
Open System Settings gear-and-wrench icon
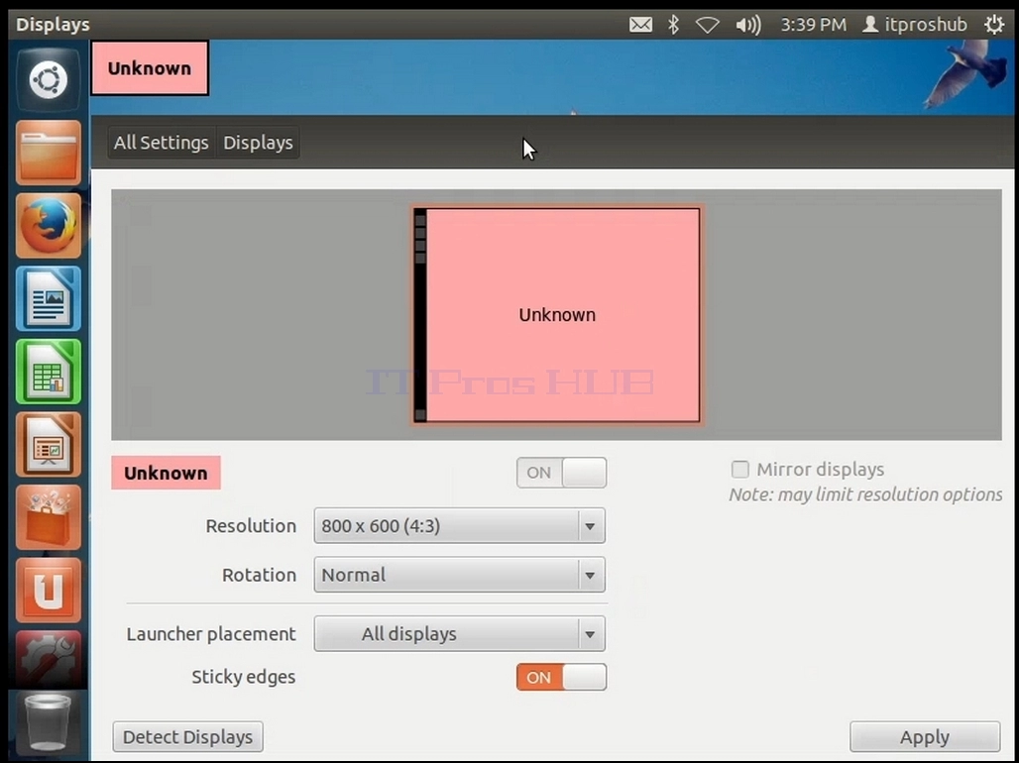pos(49,660)
